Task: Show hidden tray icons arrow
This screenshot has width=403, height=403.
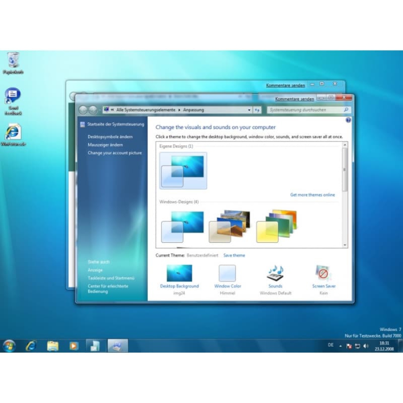Action: [341, 346]
